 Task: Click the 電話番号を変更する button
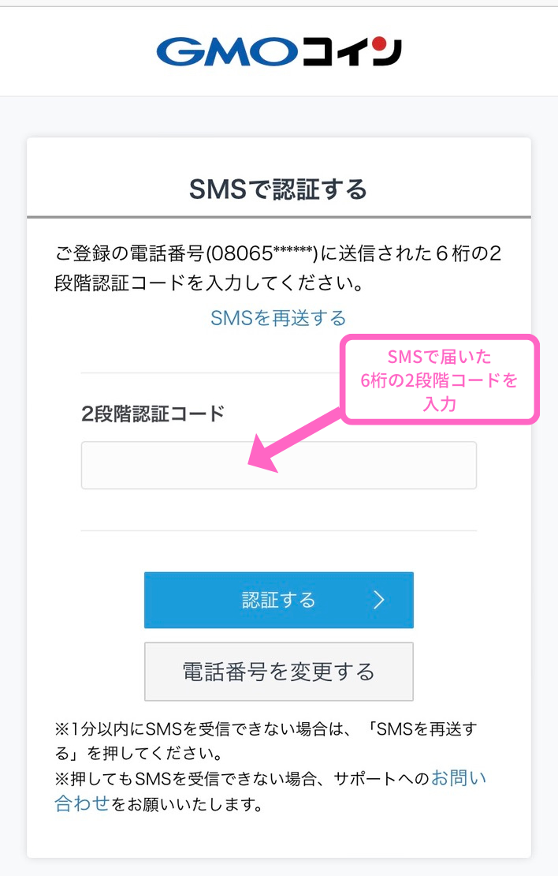[x=279, y=672]
